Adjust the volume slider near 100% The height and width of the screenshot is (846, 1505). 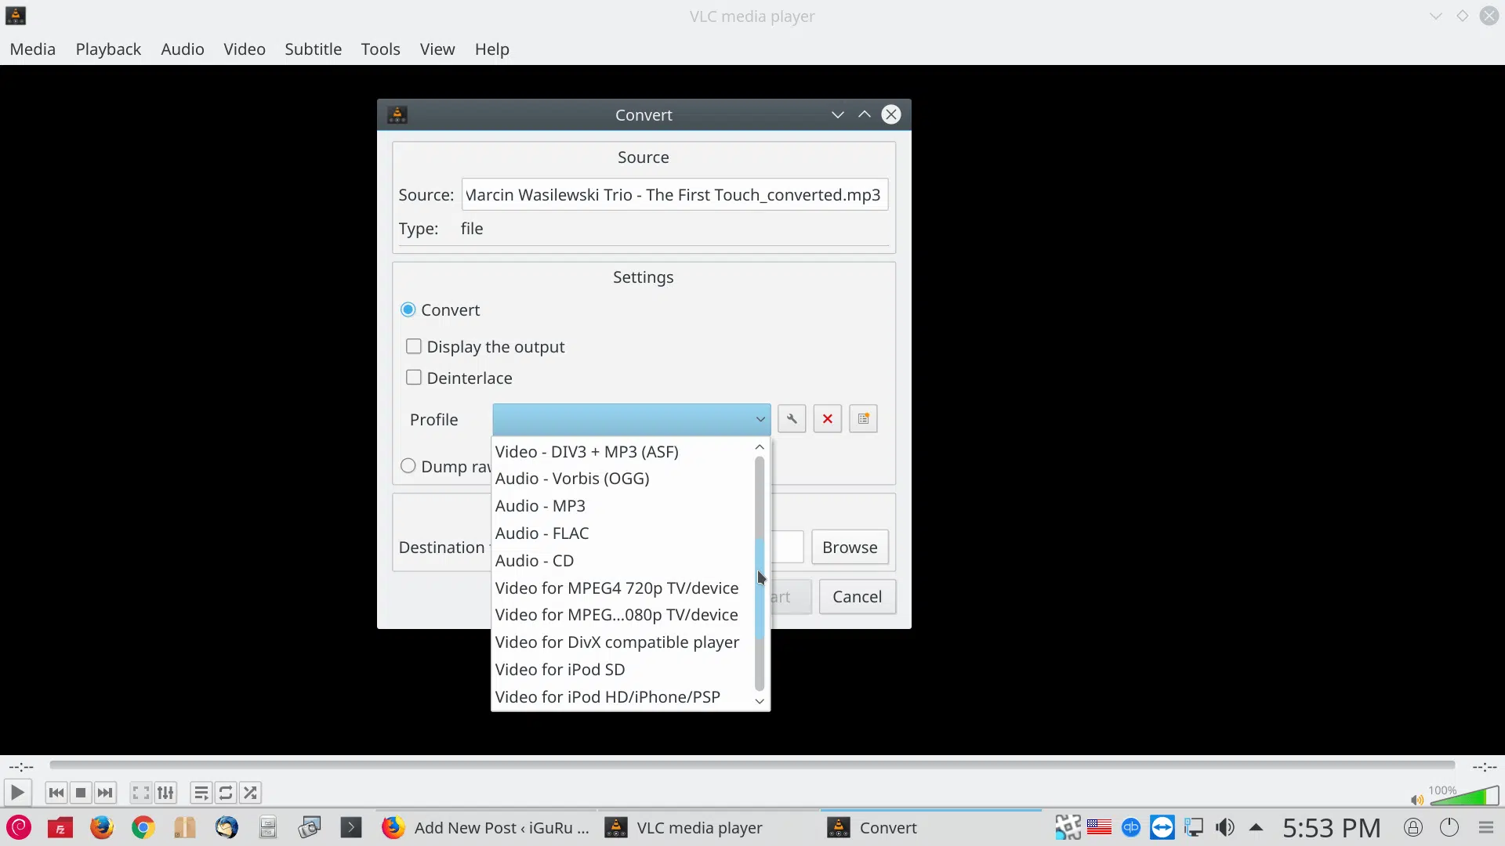pyautogui.click(x=1464, y=797)
